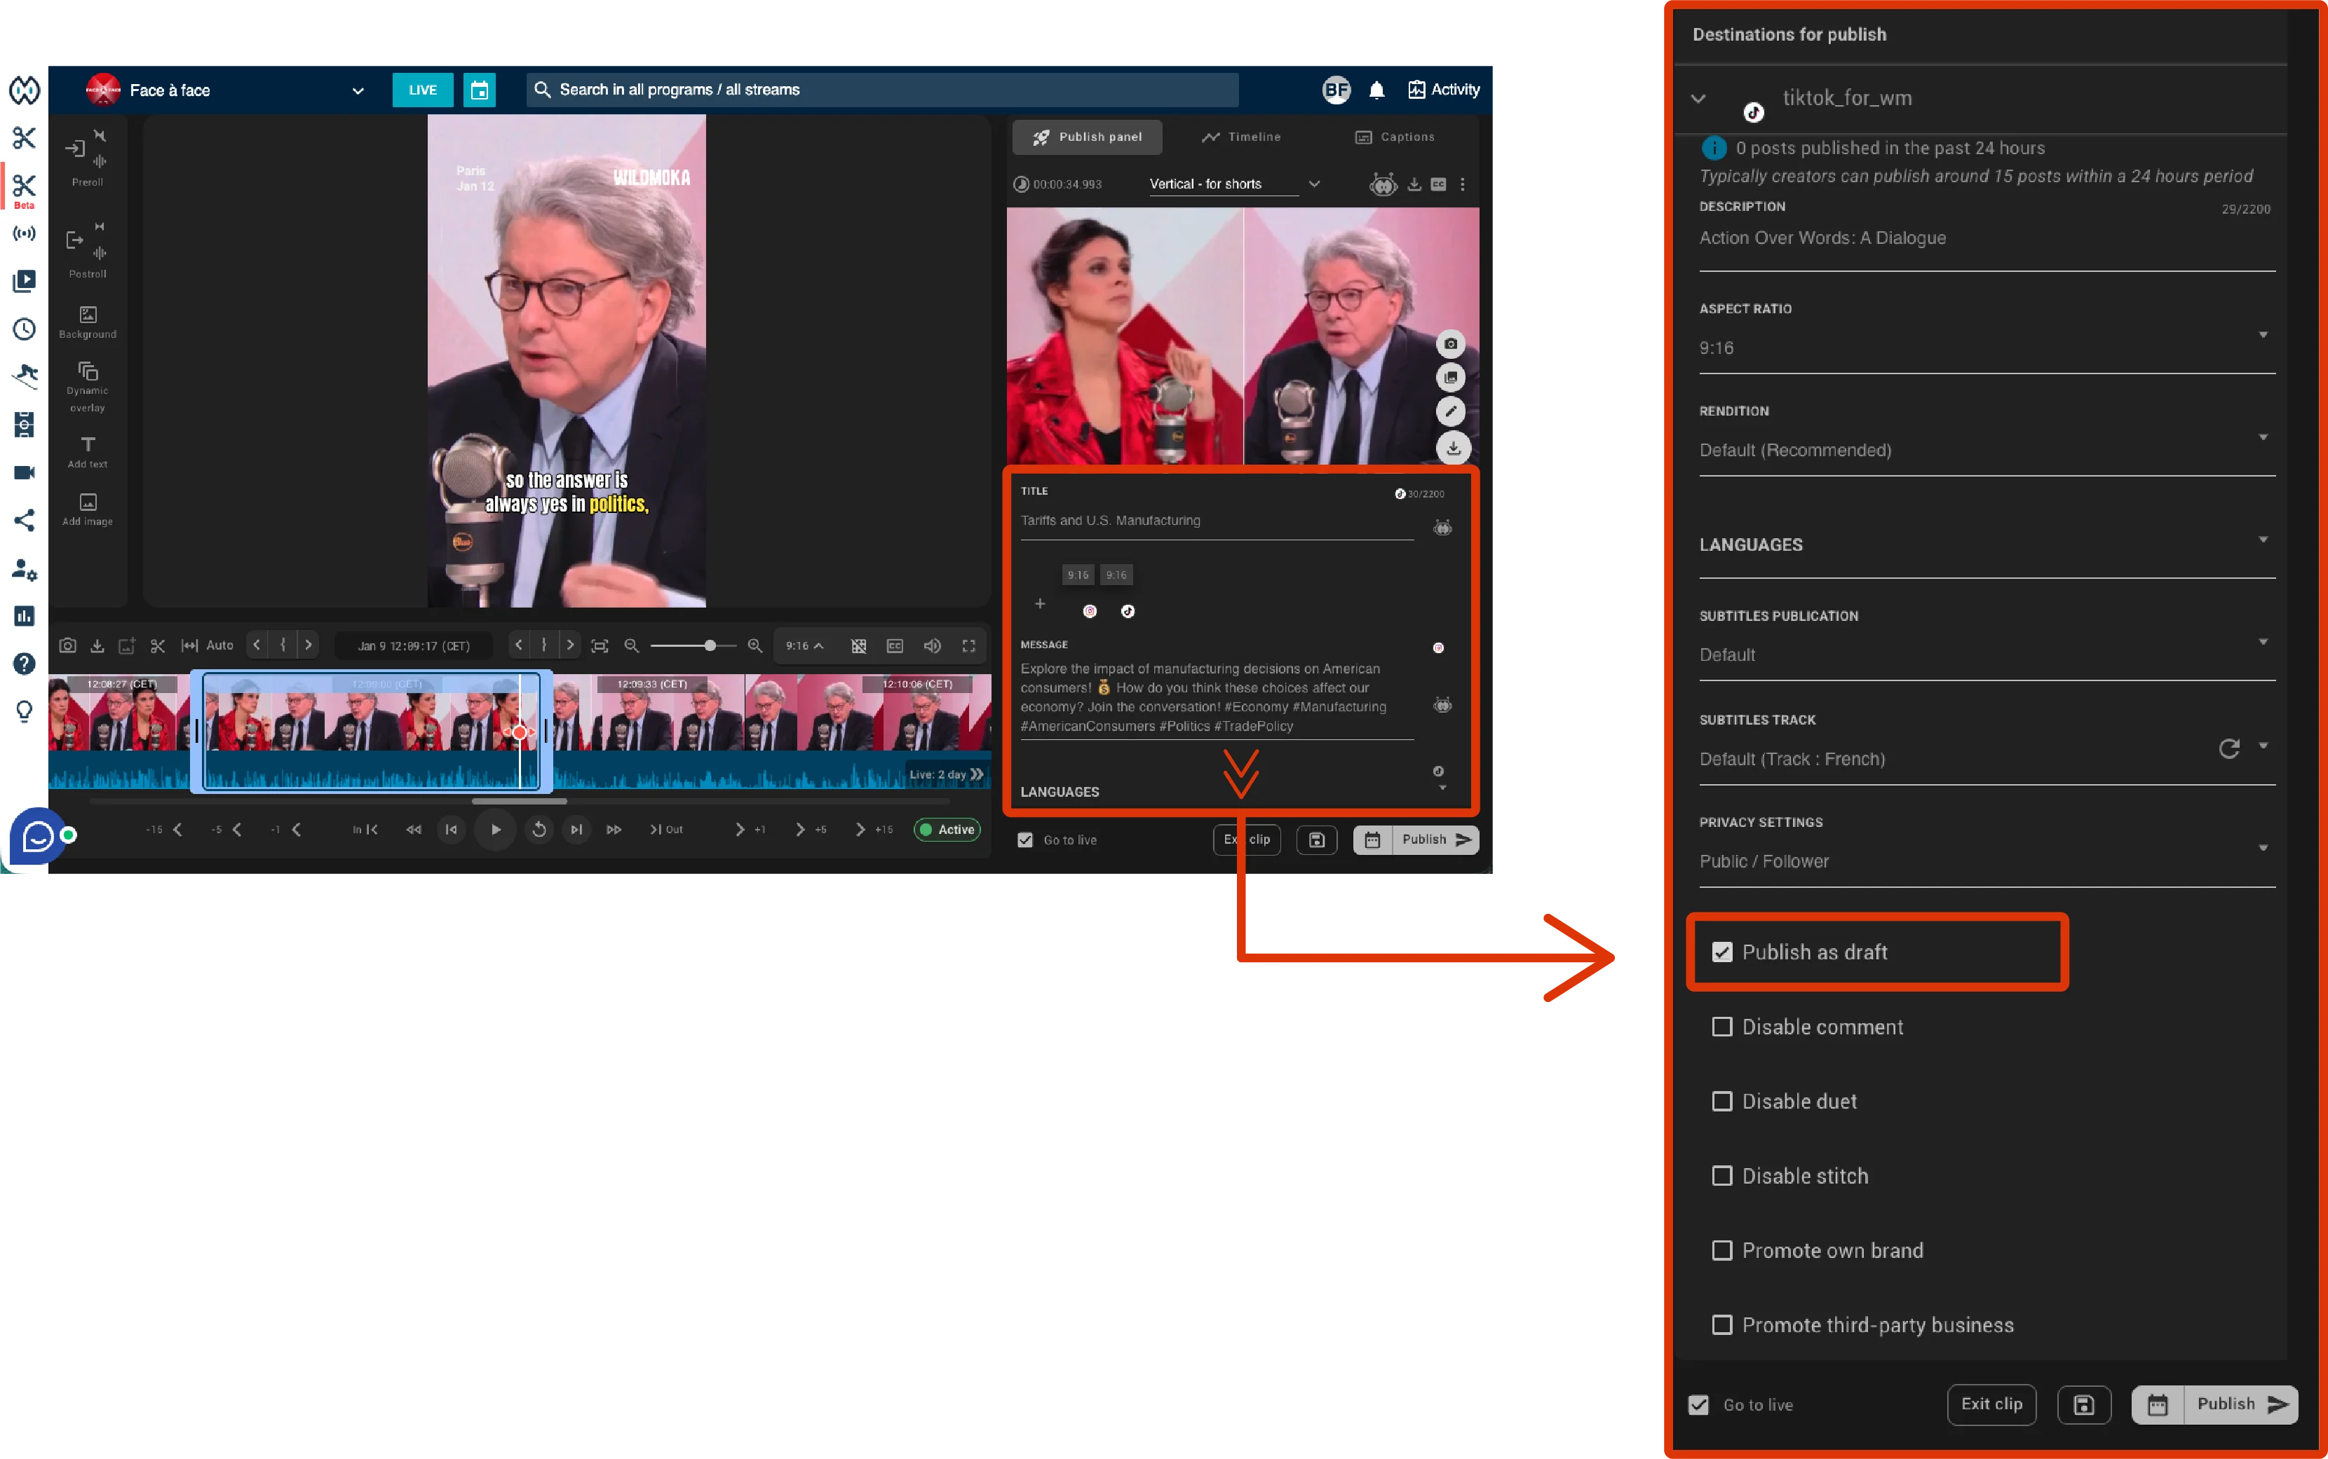Click the notification bell icon
2328x1459 pixels.
1376,90
